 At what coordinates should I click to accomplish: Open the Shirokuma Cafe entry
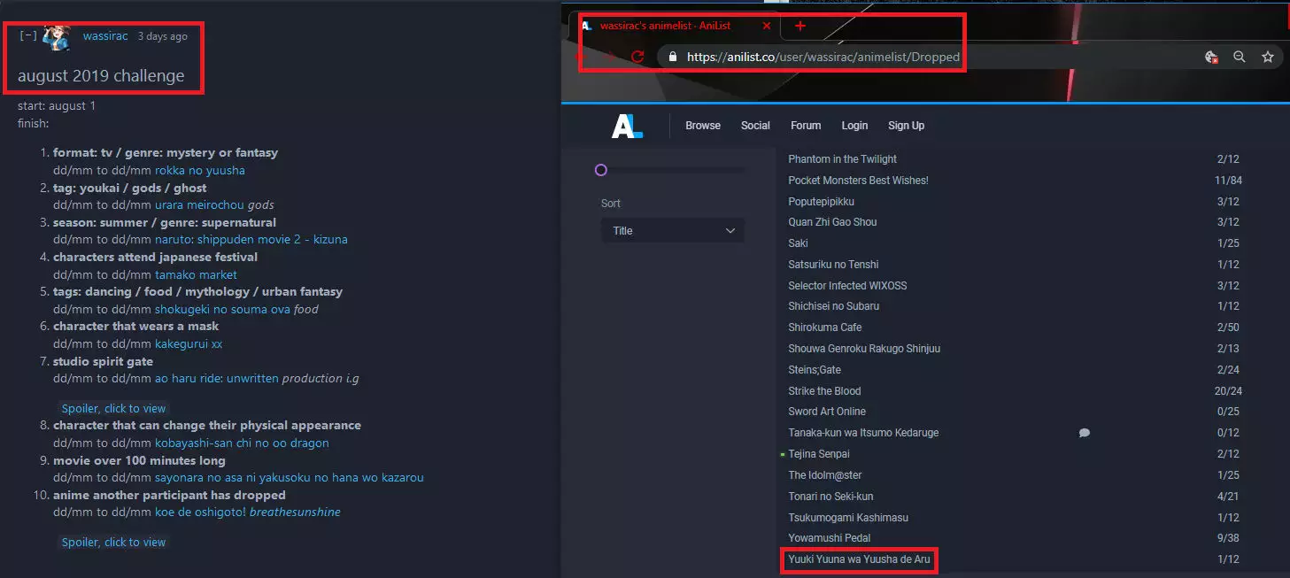click(825, 328)
